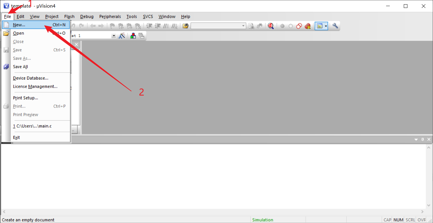433x223 pixels.
Task: Click the Comment selection icon
Action: tap(166, 26)
